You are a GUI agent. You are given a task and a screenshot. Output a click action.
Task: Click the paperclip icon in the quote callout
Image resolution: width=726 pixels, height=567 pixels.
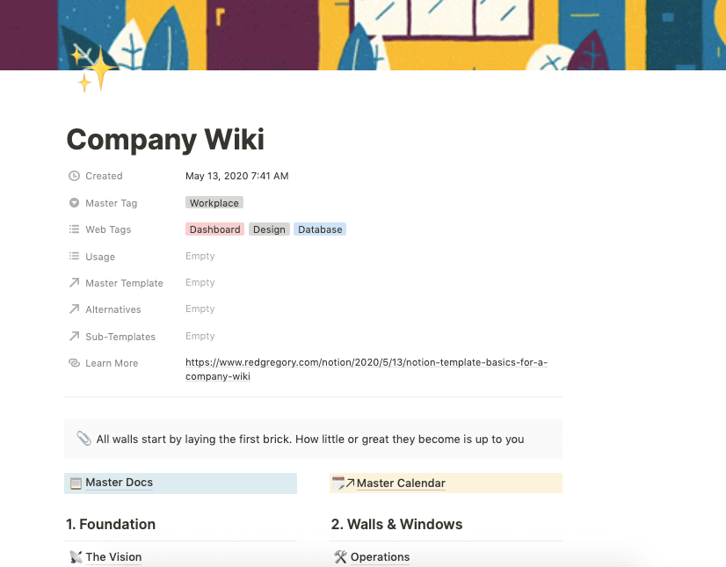(83, 437)
